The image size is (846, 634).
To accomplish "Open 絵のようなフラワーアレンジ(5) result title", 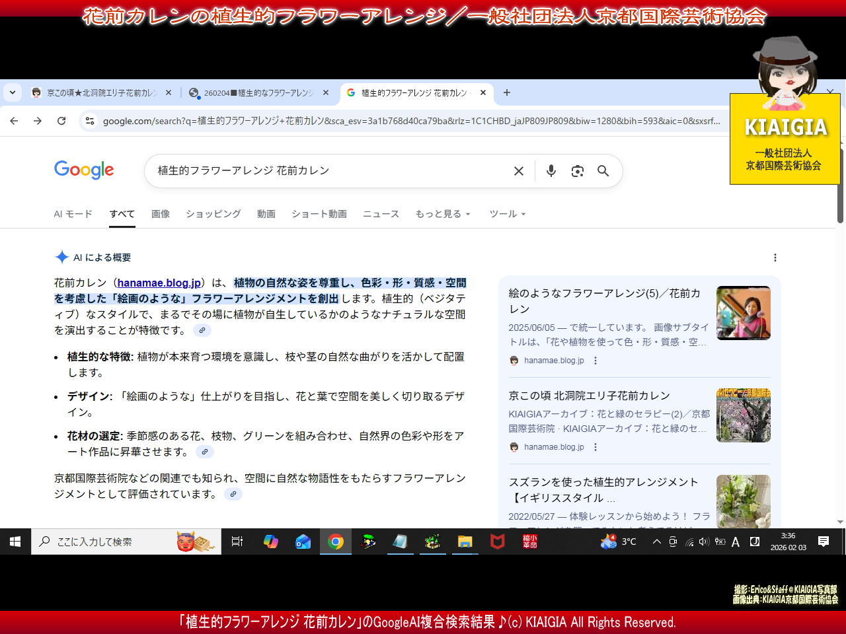I will pos(604,301).
